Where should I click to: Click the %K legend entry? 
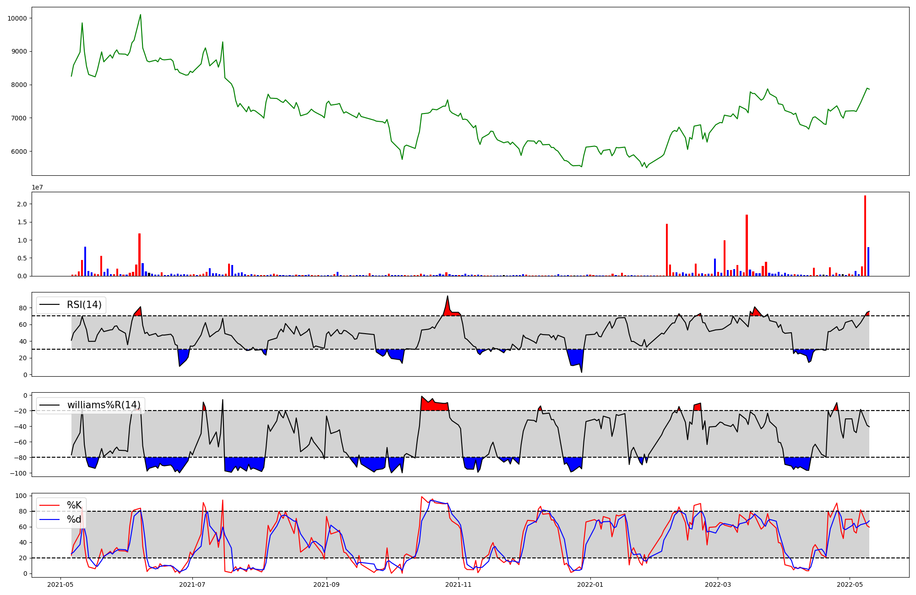tap(74, 505)
